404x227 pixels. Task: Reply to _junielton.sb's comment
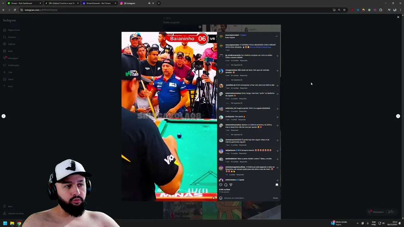[x=244, y=88]
